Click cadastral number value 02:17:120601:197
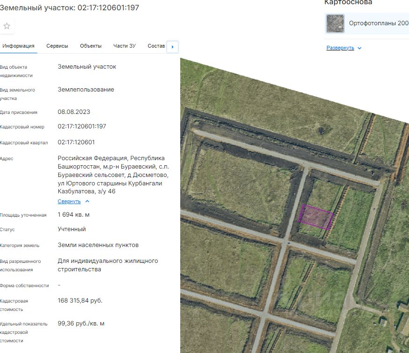This screenshot has width=409, height=353. 82,126
